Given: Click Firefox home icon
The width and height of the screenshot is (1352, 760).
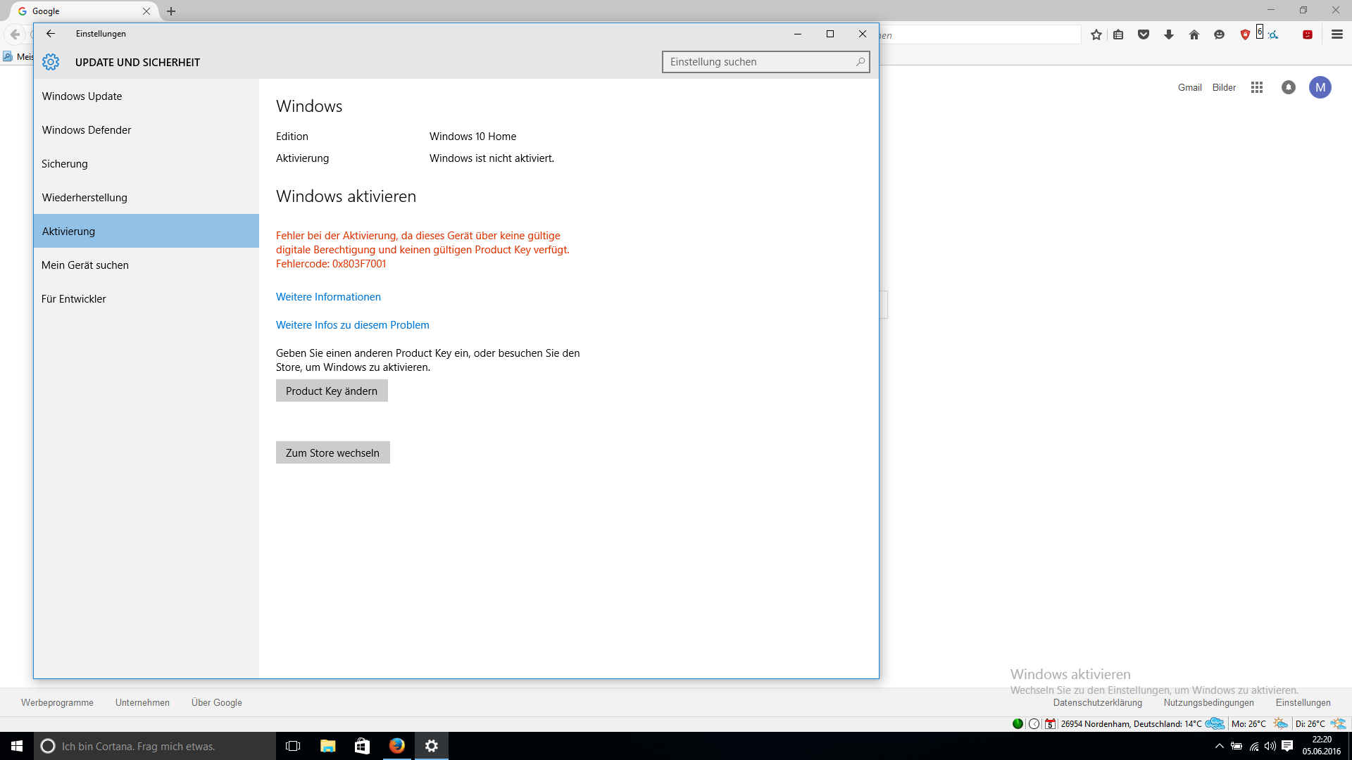Looking at the screenshot, I should [x=1194, y=34].
